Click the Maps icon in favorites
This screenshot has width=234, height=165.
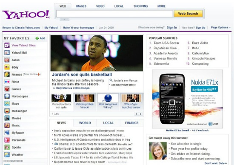(7, 103)
